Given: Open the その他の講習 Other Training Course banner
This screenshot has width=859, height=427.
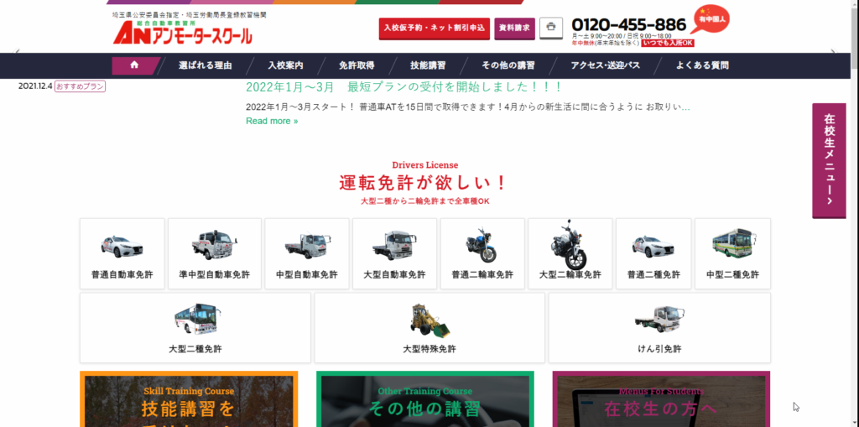Looking at the screenshot, I should point(425,399).
